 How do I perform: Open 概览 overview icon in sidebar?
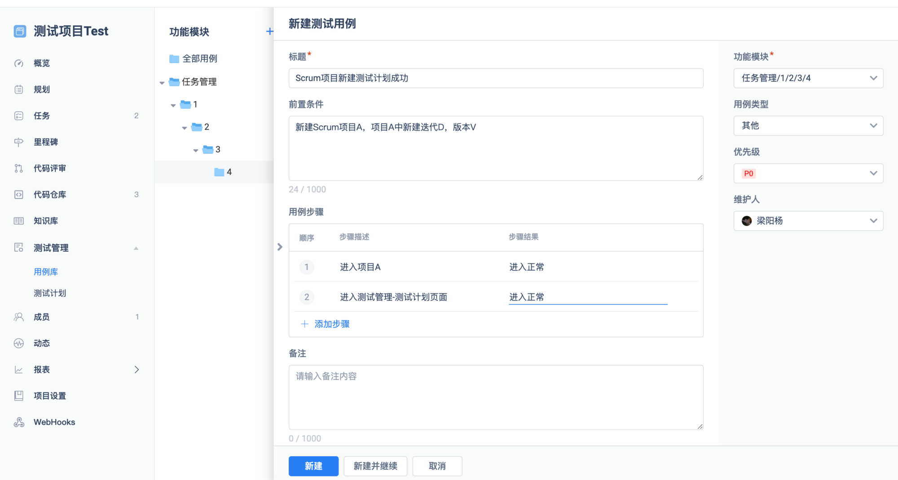pos(19,63)
